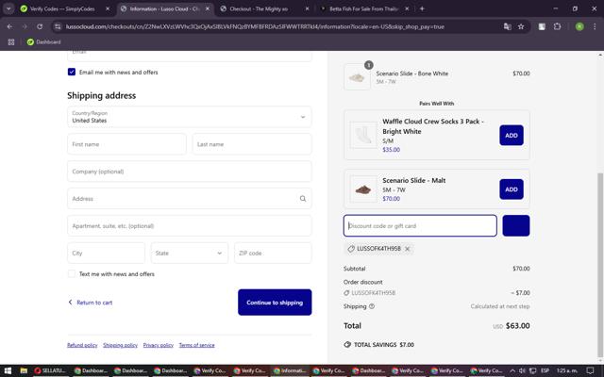The image size is (604, 377).
Task: Open the Privacy policy link
Action: [x=159, y=345]
